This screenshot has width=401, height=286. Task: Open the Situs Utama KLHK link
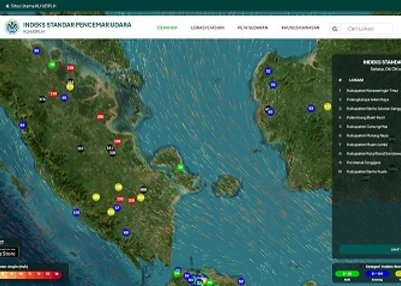click(31, 6)
